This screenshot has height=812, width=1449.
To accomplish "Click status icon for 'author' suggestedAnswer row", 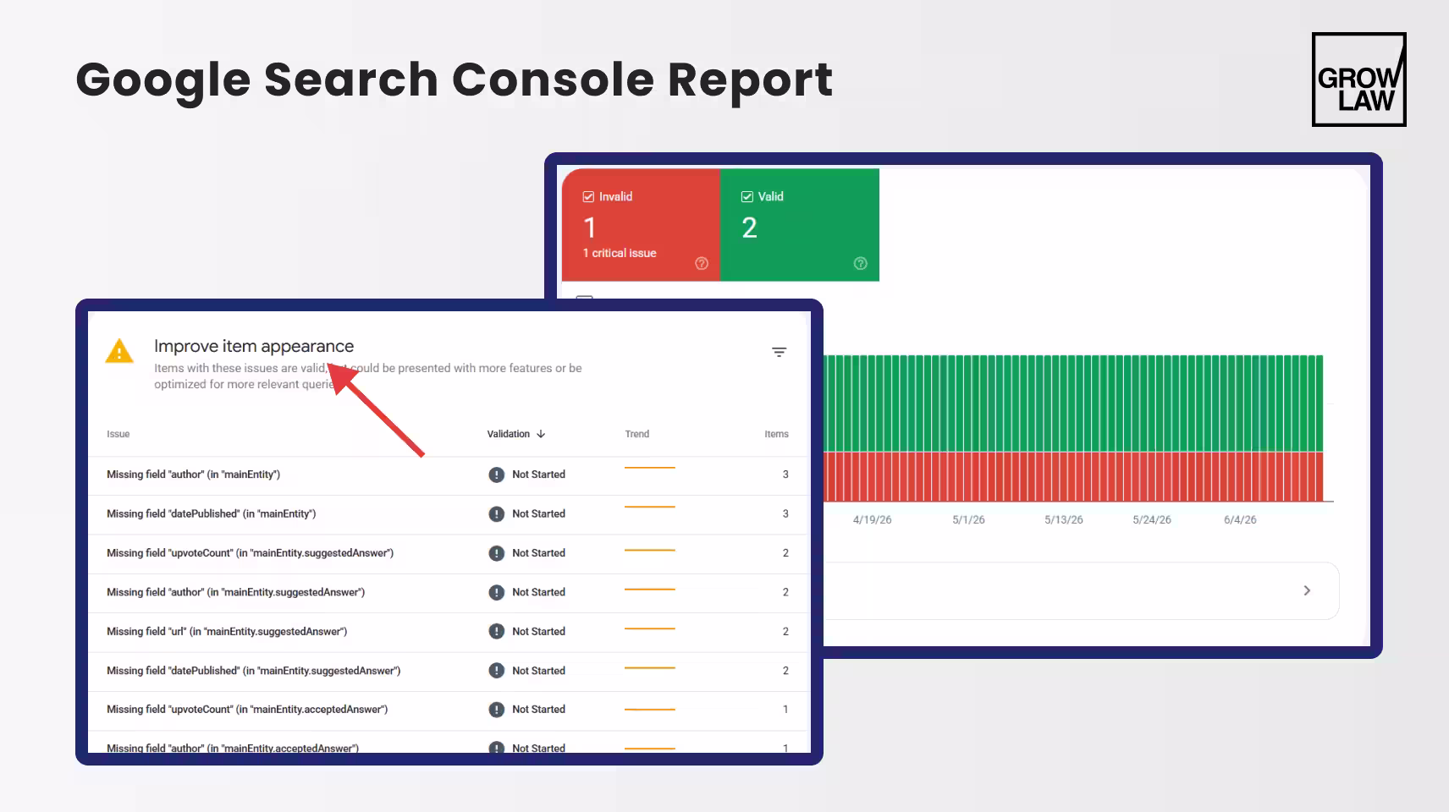I will point(497,592).
